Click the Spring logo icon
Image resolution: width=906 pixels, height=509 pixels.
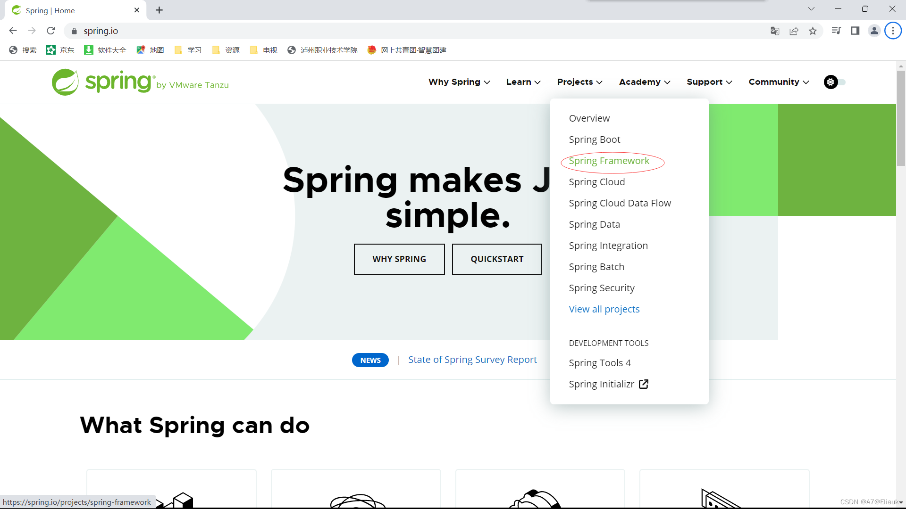[x=64, y=82]
